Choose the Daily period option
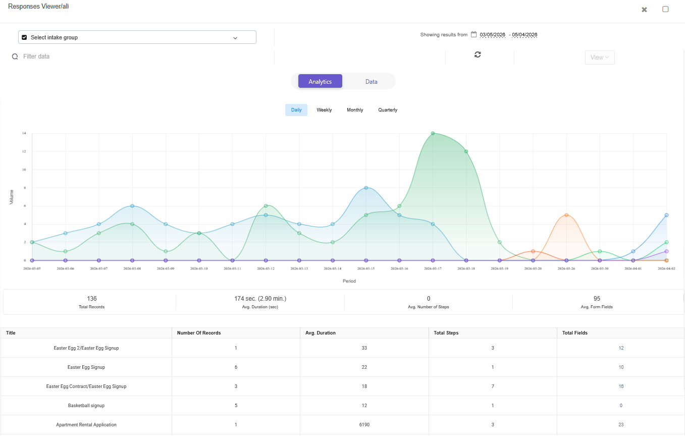The image size is (685, 447). [296, 110]
